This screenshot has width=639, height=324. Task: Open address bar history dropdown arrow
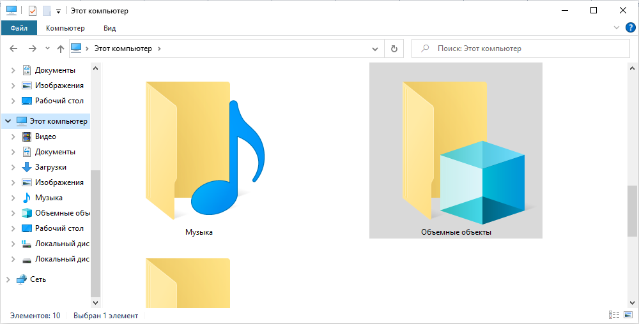(375, 48)
